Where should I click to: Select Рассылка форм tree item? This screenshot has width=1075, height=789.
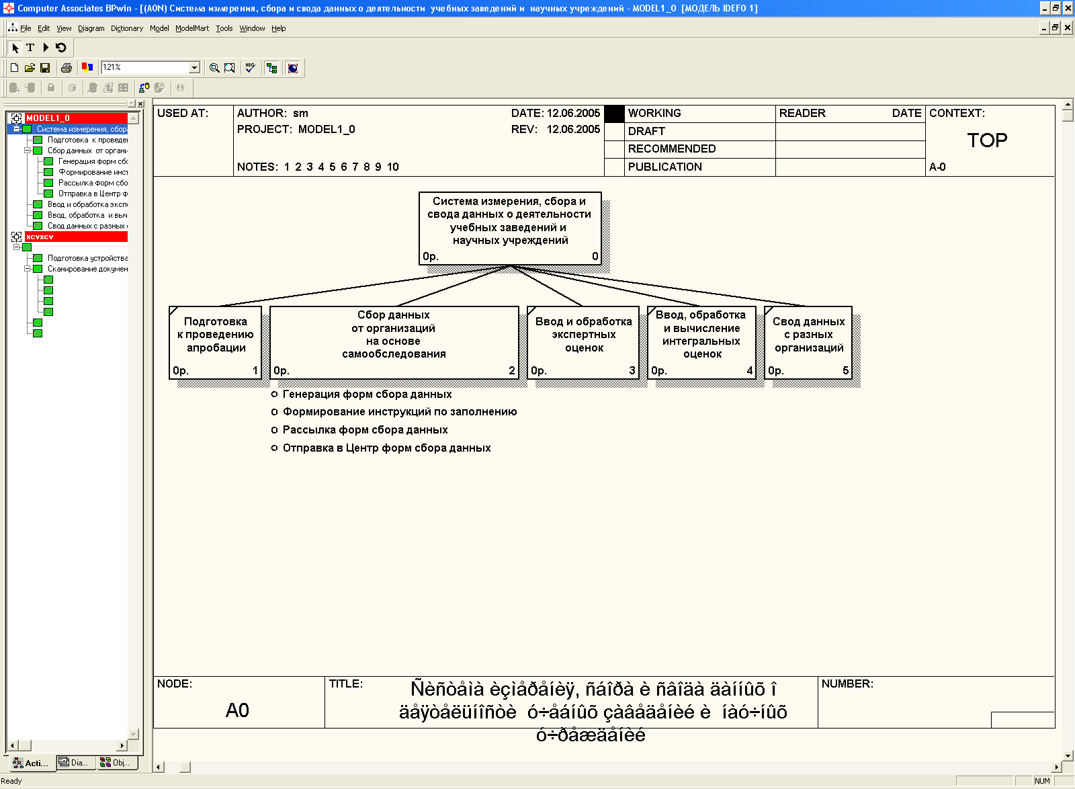coord(93,183)
